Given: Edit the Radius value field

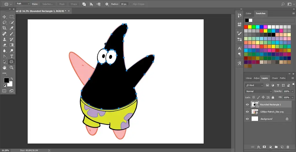Looking at the screenshot, I should [x=124, y=4].
